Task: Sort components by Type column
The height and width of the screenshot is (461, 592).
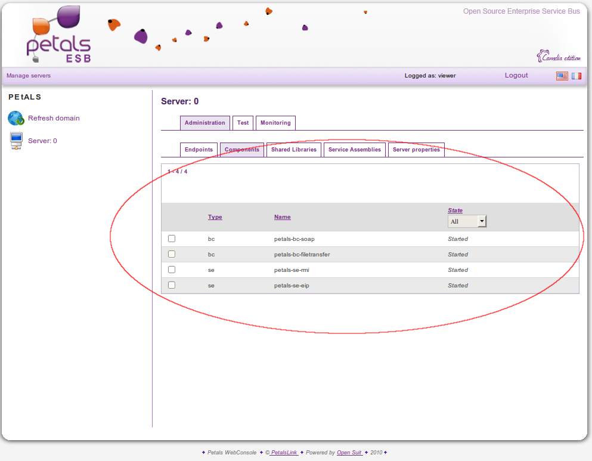Action: click(215, 217)
